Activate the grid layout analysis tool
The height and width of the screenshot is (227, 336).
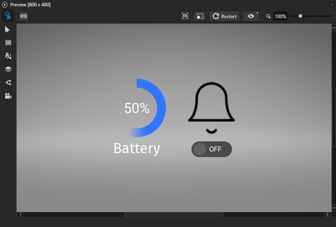tap(8, 42)
